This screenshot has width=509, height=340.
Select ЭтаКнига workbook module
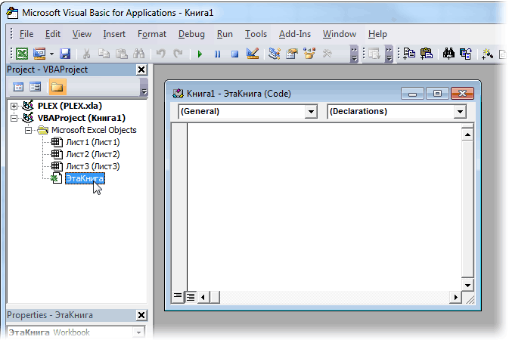[85, 178]
